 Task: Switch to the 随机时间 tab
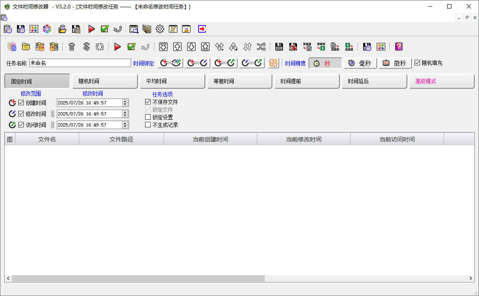click(105, 81)
